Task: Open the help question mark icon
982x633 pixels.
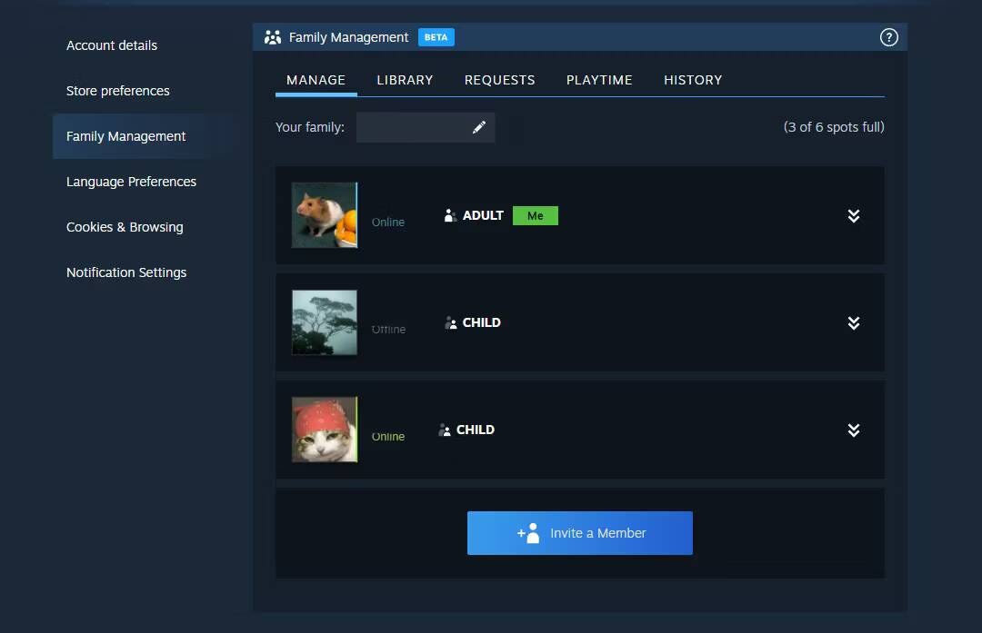Action: coord(888,36)
